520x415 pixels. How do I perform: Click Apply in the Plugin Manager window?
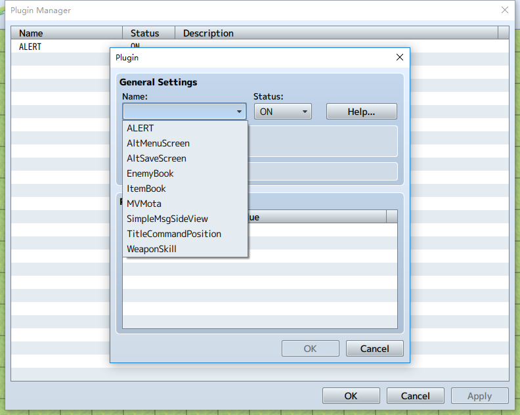[479, 396]
